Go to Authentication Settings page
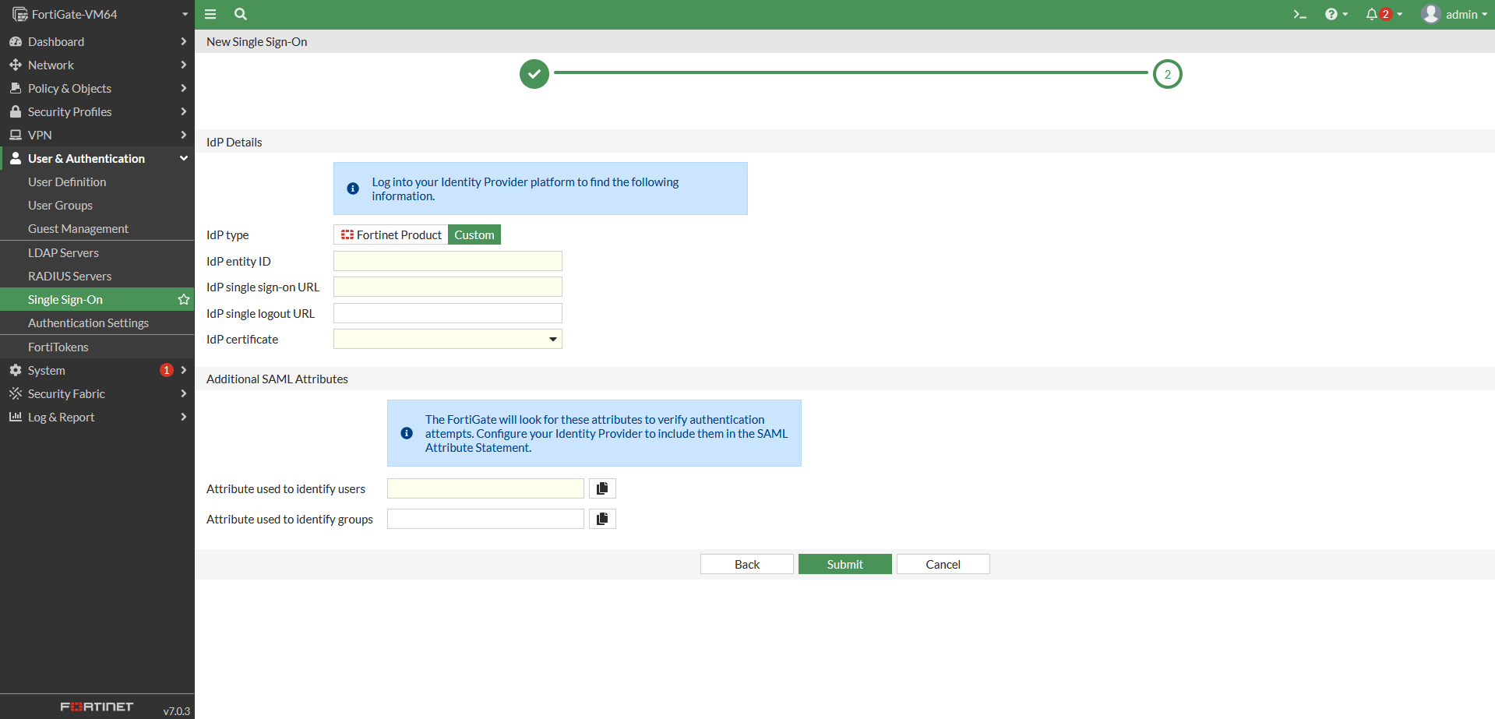This screenshot has height=719, width=1495. click(x=88, y=323)
